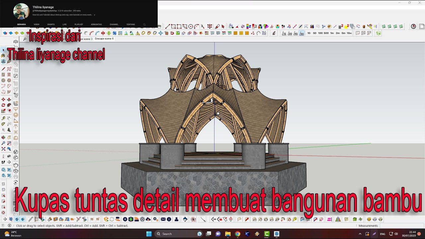Switch to VIDEO tab on YouTube channel
This screenshot has height=239, width=425.
pyautogui.click(x=37, y=24)
